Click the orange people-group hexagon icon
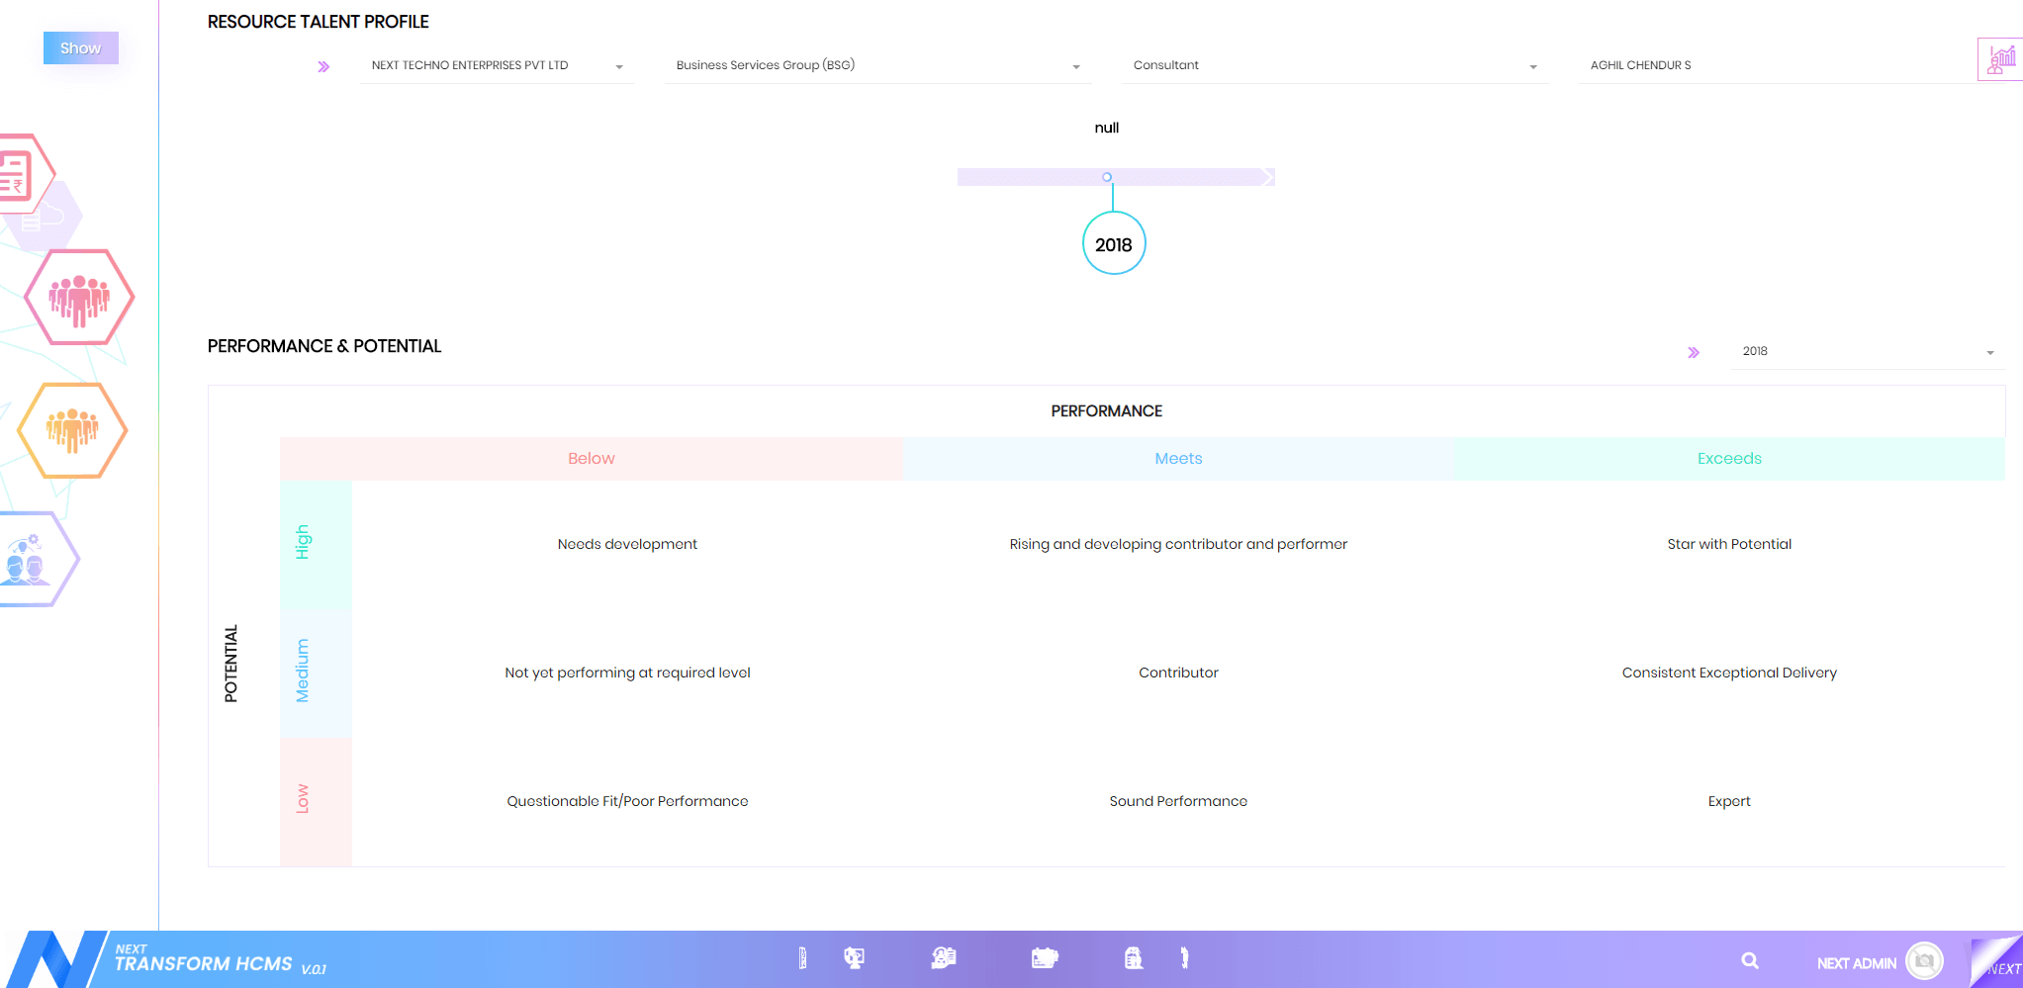2023x988 pixels. (x=72, y=430)
